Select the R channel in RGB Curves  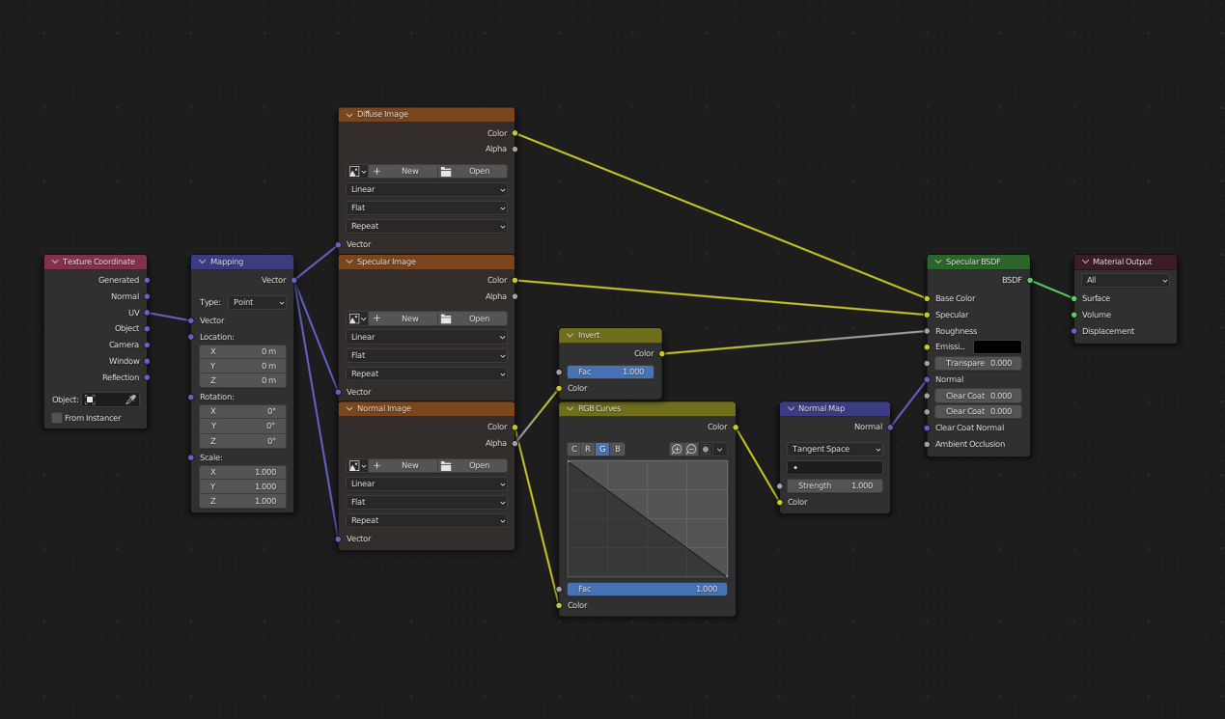click(588, 449)
